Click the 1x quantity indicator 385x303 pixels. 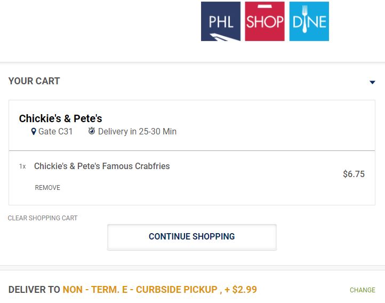[22, 166]
